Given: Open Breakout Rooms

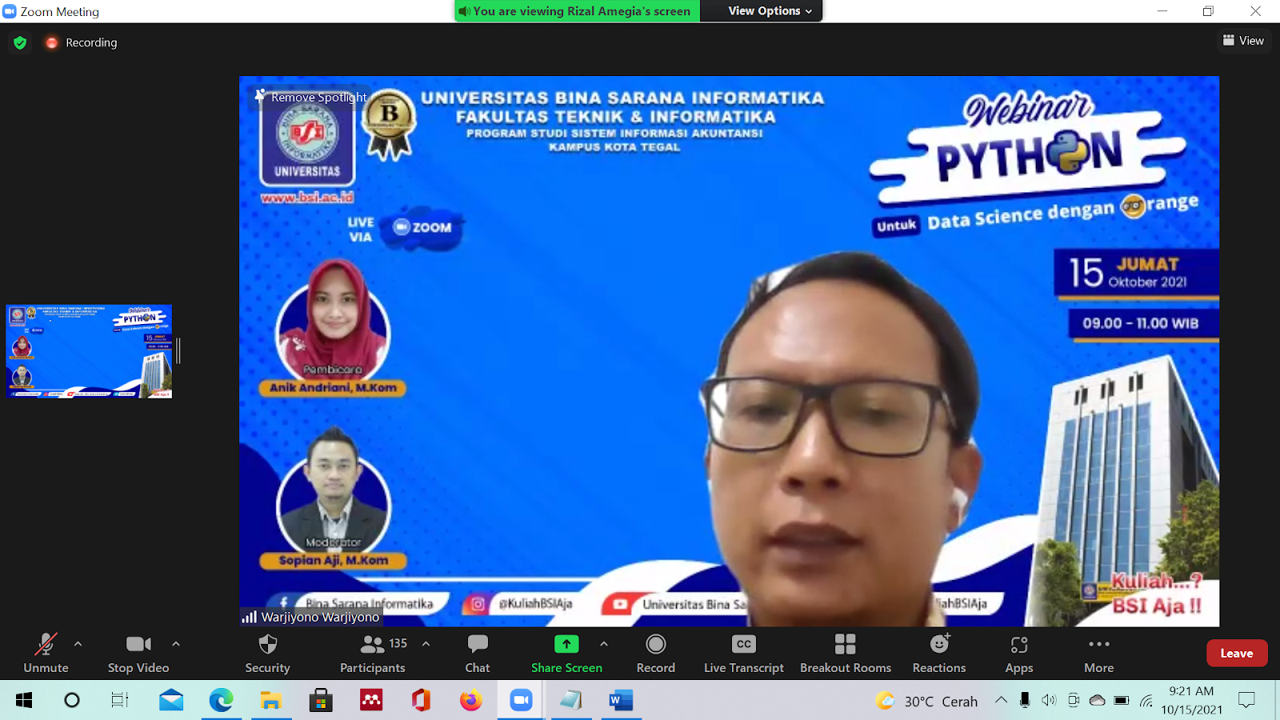Looking at the screenshot, I should pos(846,653).
